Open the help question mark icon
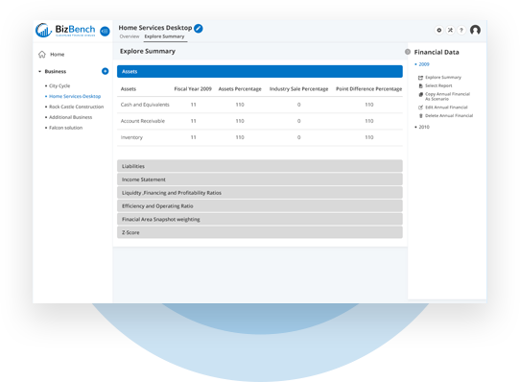 coord(461,30)
